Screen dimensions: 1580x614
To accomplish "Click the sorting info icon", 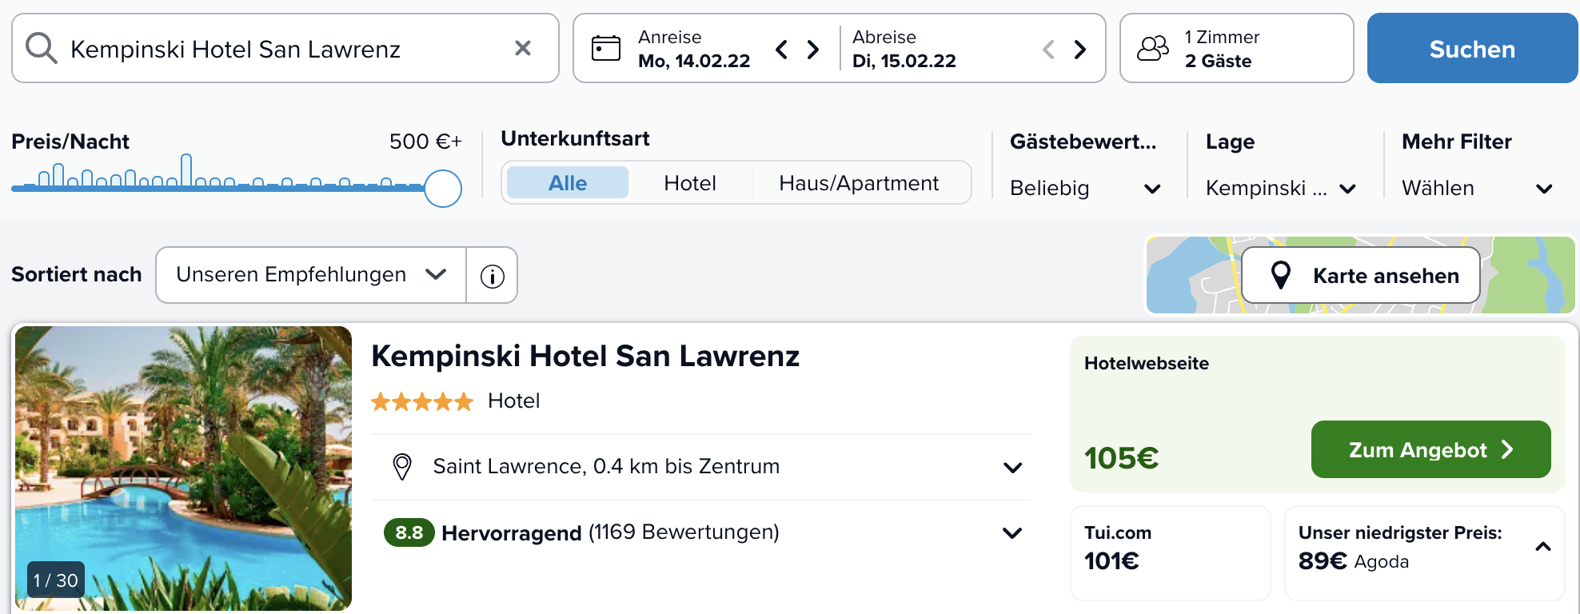I will pyautogui.click(x=493, y=276).
